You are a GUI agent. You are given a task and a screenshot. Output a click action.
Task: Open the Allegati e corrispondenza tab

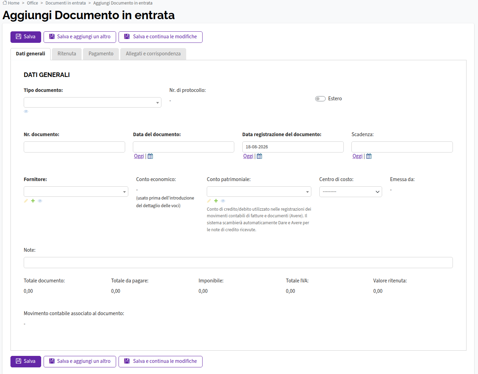click(x=153, y=54)
